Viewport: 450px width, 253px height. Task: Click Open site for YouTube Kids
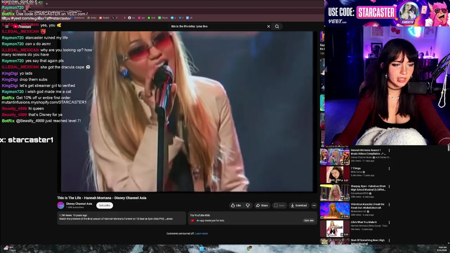[309, 221]
